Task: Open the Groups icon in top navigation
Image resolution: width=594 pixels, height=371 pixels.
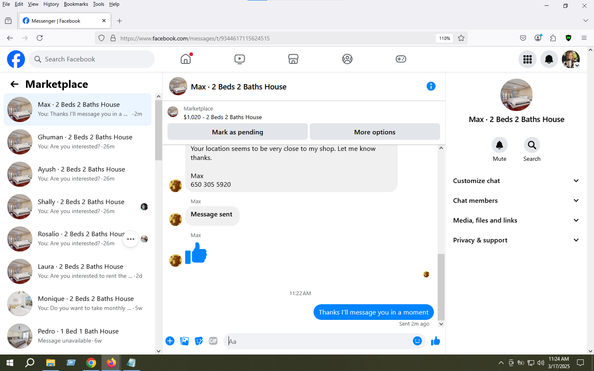Action: coord(347,59)
